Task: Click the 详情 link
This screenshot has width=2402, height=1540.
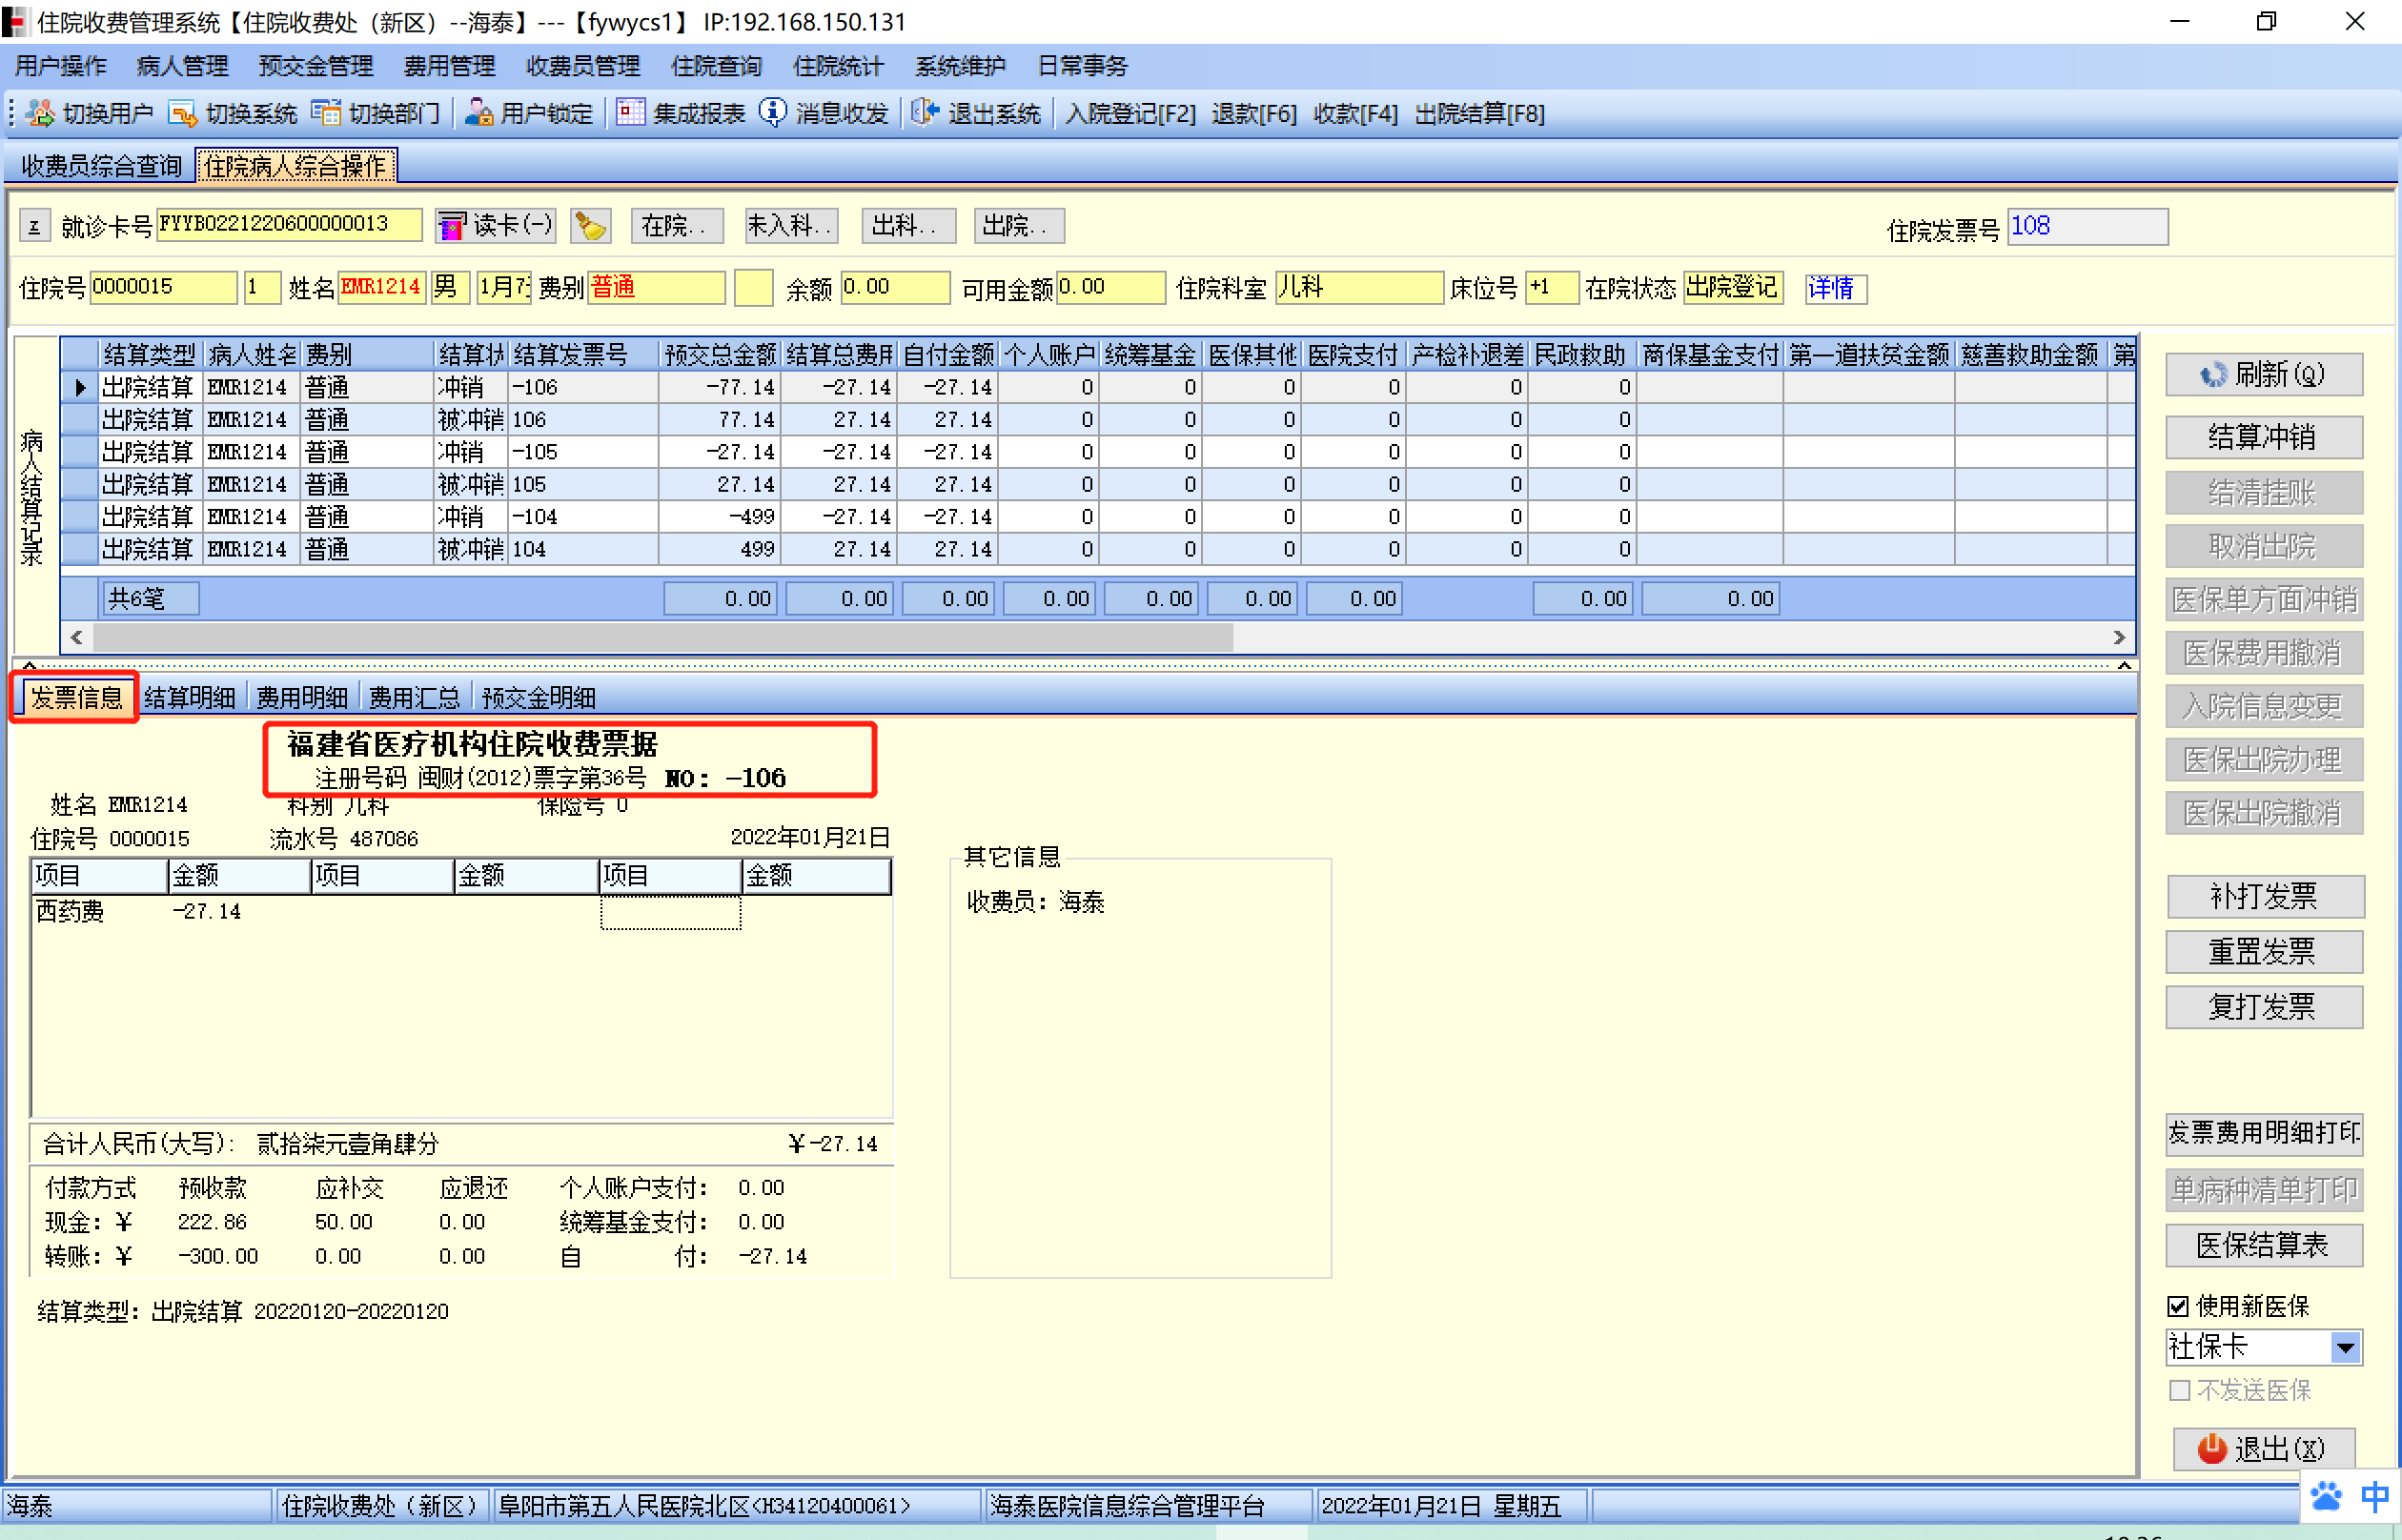Action: pyautogui.click(x=1833, y=288)
